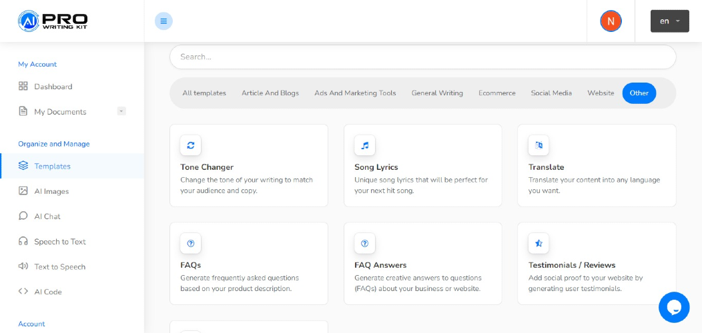
Task: Click the template Search field
Action: pyautogui.click(x=422, y=57)
